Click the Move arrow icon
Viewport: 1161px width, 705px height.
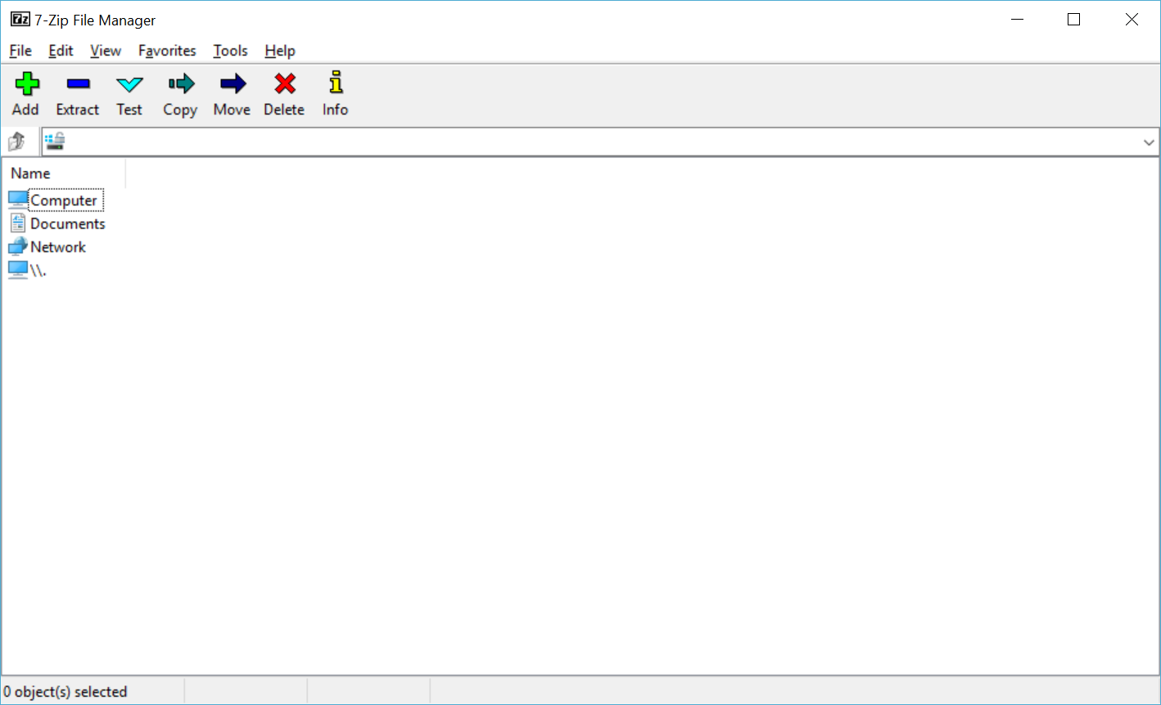click(233, 84)
